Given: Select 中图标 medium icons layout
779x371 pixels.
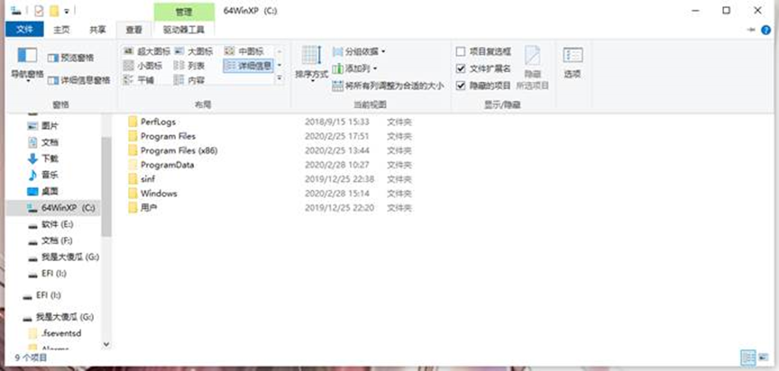Looking at the screenshot, I should click(244, 51).
